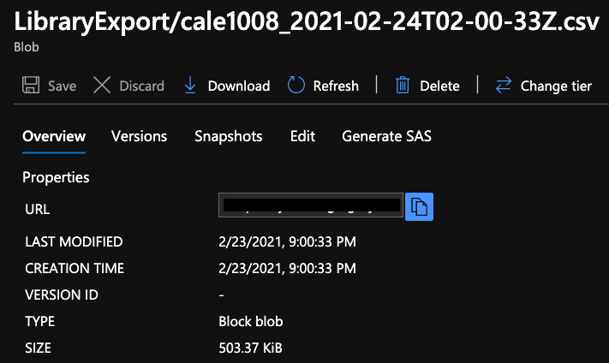Click the Change tier button label
The image size is (609, 363).
(x=556, y=86)
